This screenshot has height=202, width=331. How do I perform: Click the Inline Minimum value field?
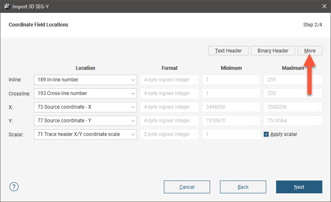coord(229,80)
